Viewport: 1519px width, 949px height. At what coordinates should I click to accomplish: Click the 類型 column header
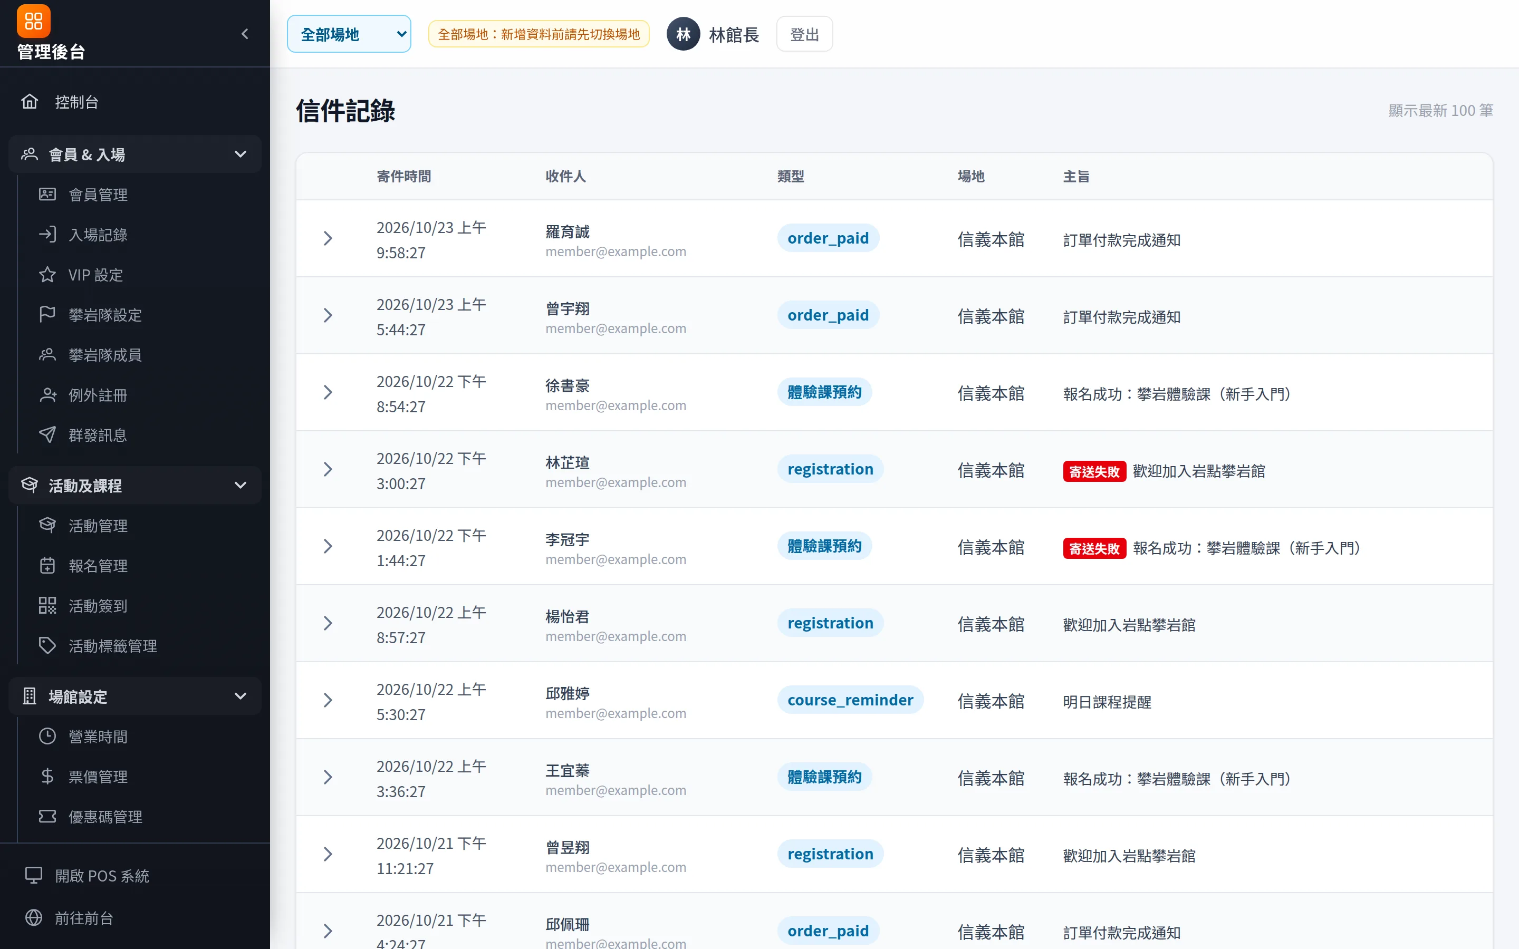point(791,177)
